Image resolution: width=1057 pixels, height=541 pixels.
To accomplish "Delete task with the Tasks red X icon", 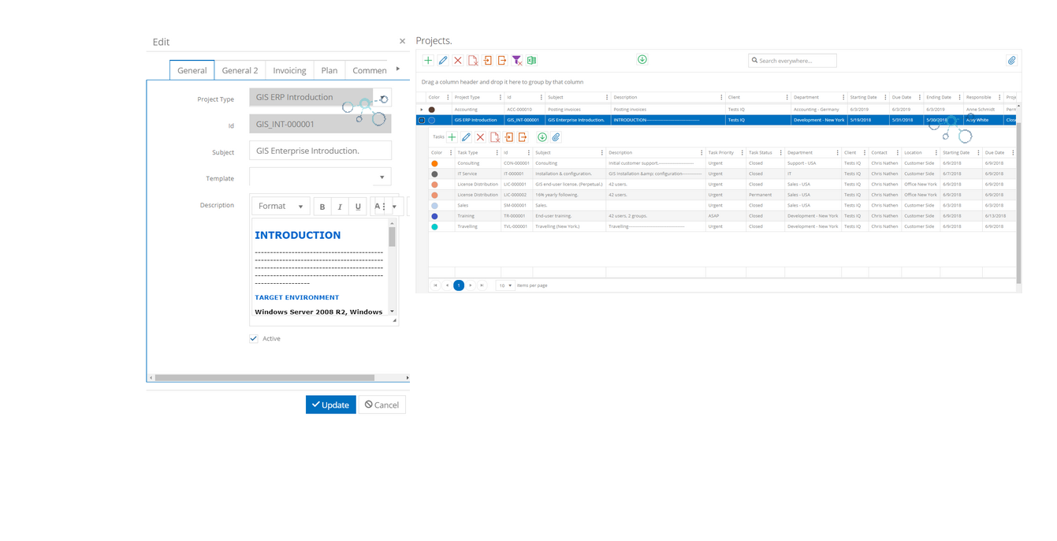I will pos(480,137).
